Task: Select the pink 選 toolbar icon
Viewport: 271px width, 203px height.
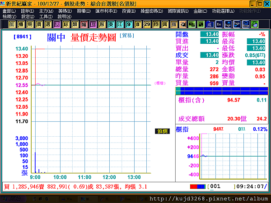Action: tap(57, 24)
